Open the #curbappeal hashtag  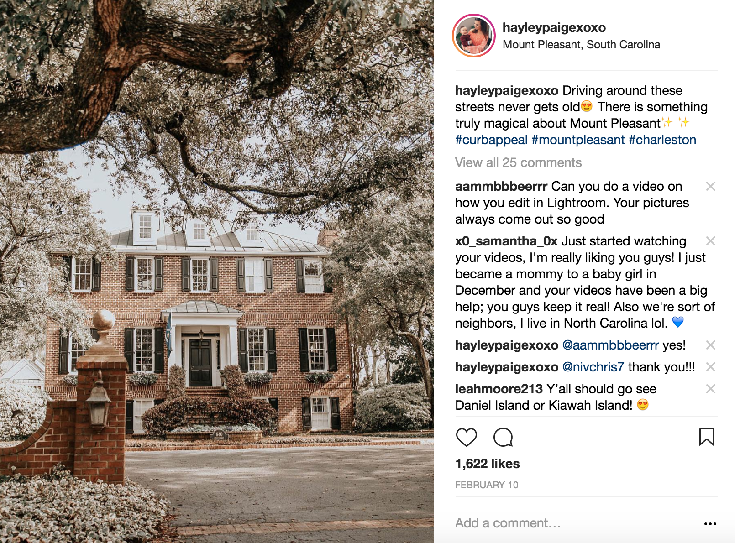pos(491,140)
